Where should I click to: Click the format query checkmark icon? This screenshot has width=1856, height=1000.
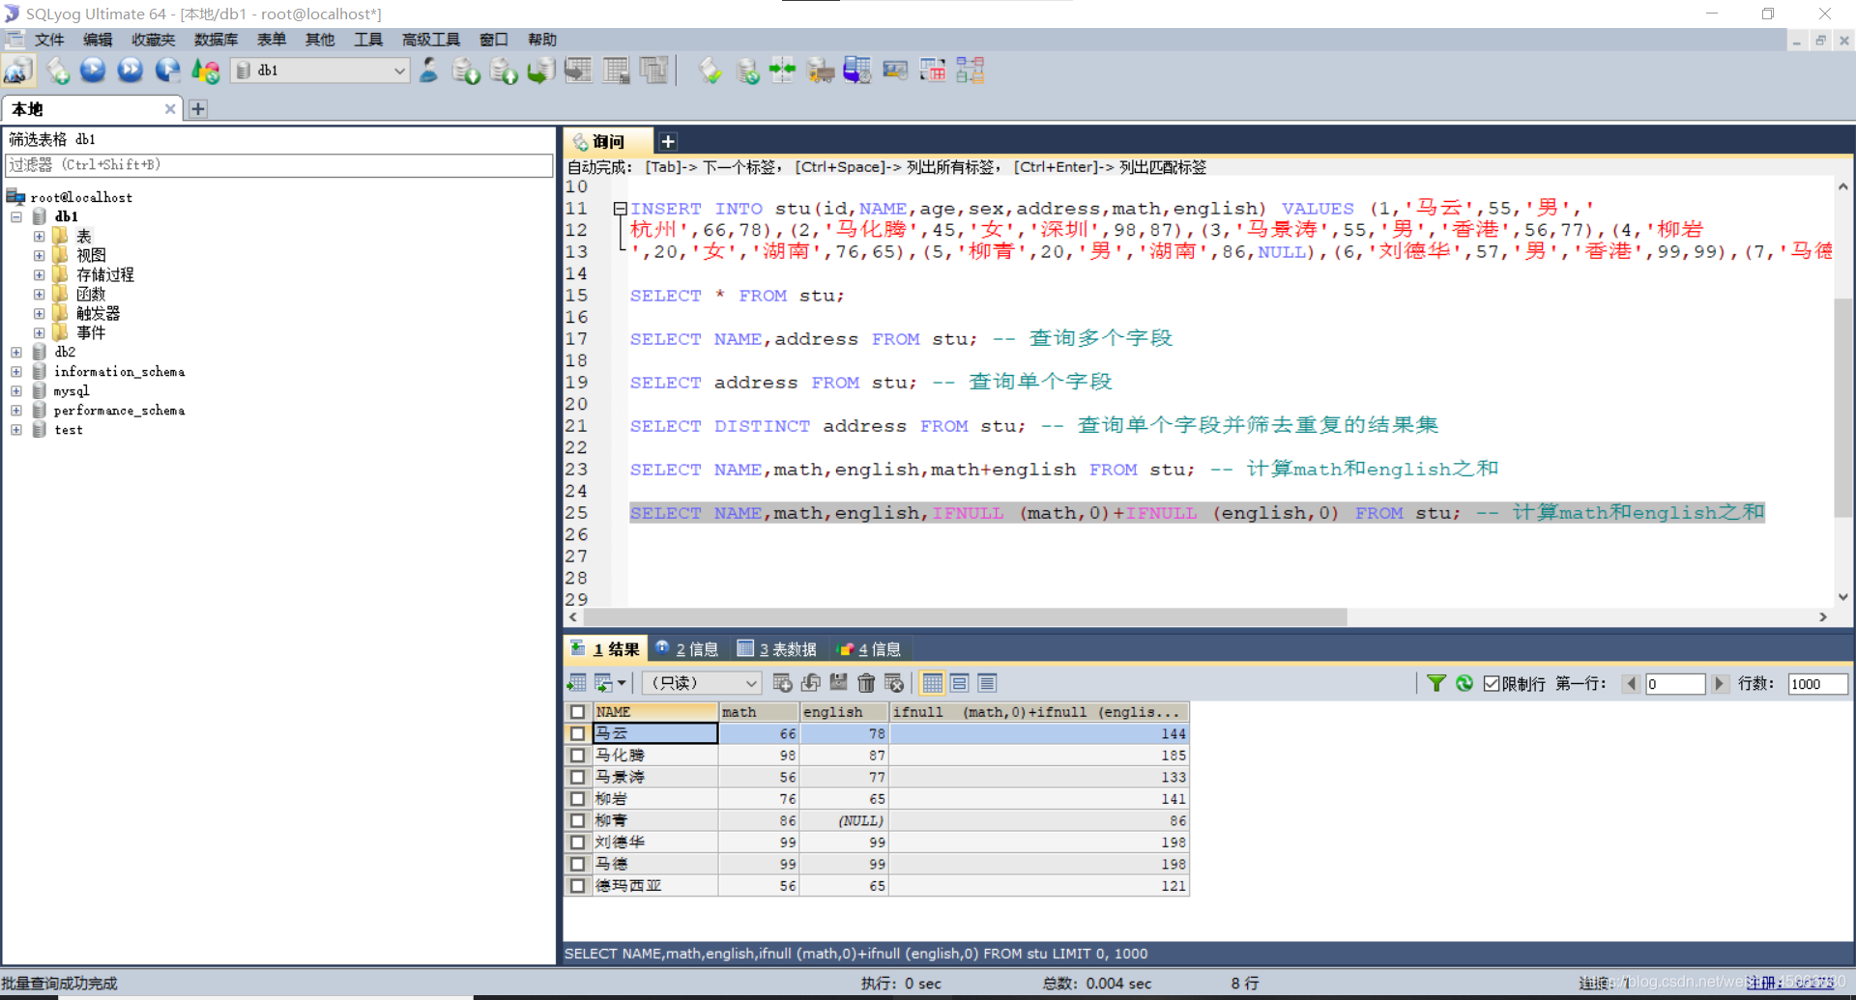click(x=710, y=71)
